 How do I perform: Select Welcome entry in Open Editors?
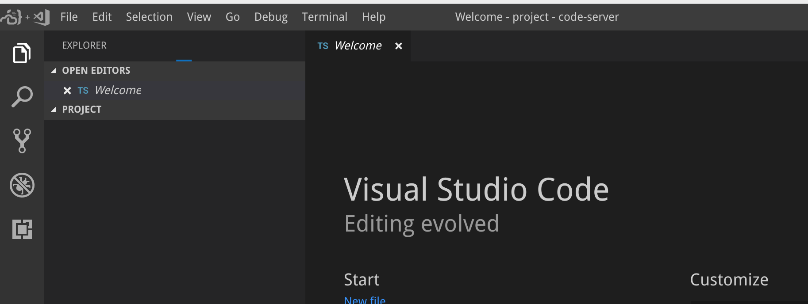point(175,91)
